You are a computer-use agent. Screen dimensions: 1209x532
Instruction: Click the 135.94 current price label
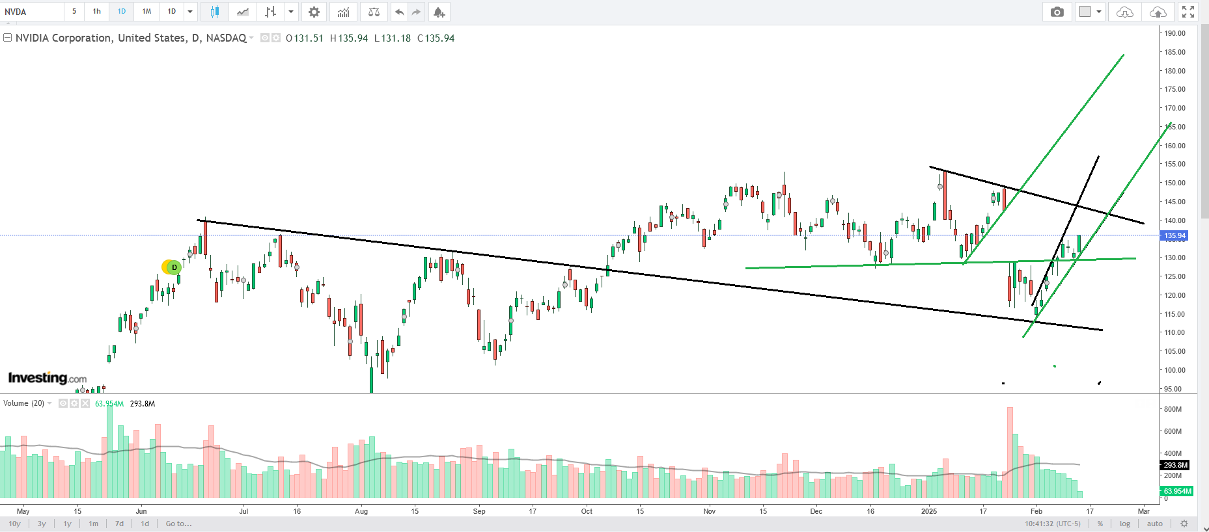click(x=1174, y=235)
